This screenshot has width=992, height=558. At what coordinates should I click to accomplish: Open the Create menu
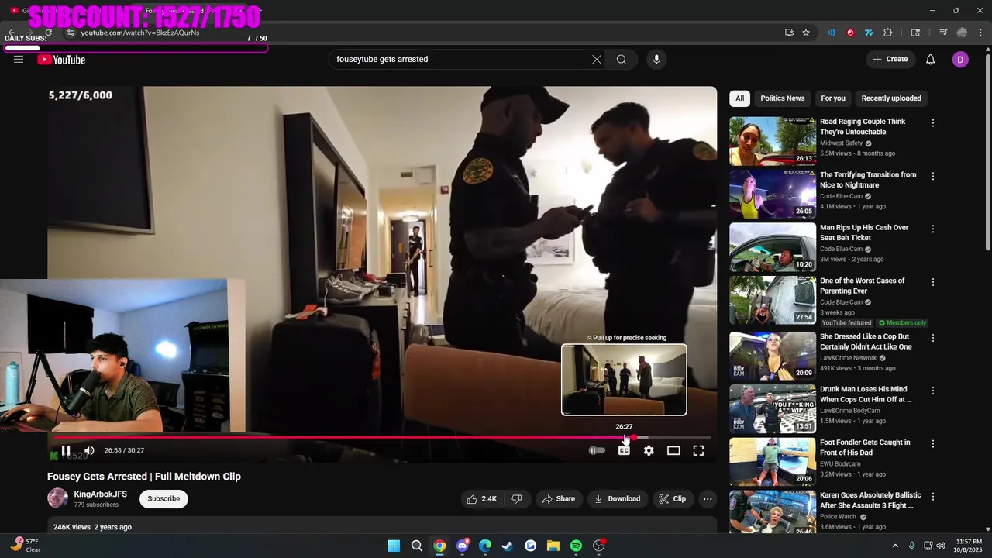pyautogui.click(x=890, y=60)
